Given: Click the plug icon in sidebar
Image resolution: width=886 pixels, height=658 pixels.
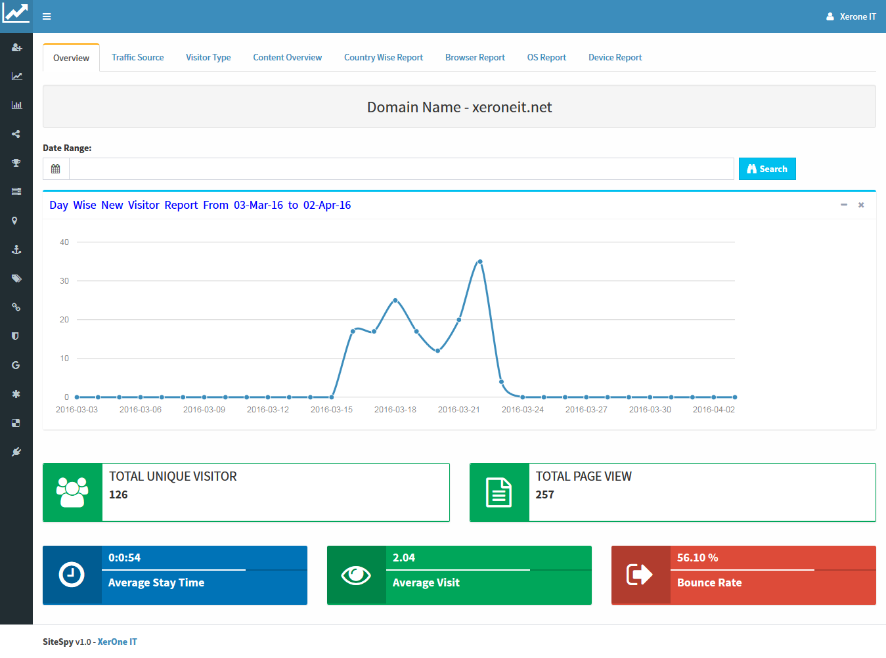Looking at the screenshot, I should pos(16,452).
